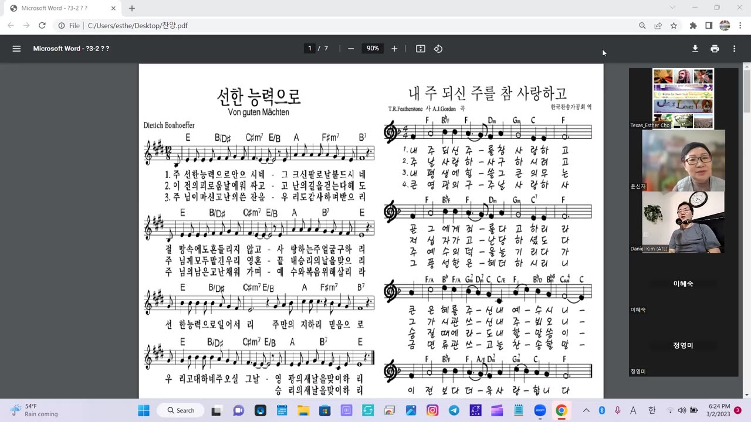Bookmark this tab with the star

674,26
